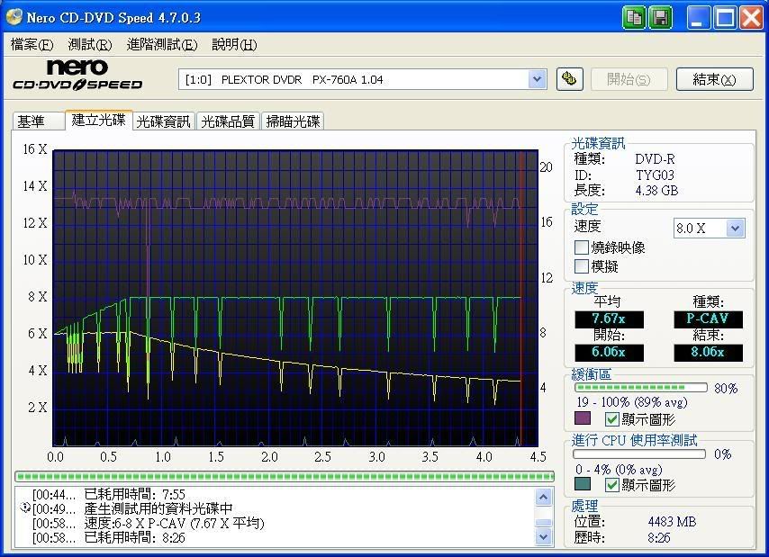Uncheck 顯示圖形 under the buffer section
Screen dimensions: 769x557
(x=612, y=419)
